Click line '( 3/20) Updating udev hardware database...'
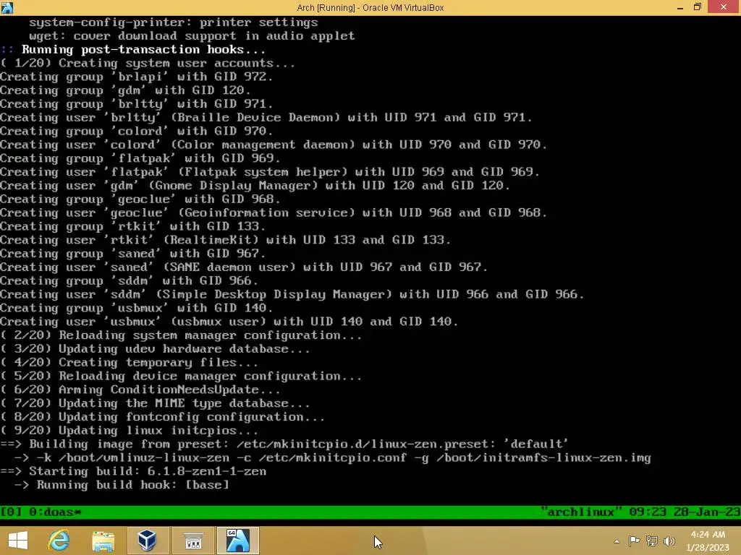The image size is (741, 555). point(155,349)
